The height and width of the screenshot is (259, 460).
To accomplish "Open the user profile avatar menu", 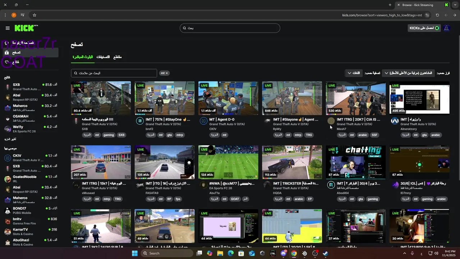I will pyautogui.click(x=446, y=28).
